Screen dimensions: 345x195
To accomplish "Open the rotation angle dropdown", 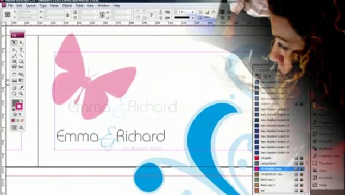I will click(x=130, y=12).
